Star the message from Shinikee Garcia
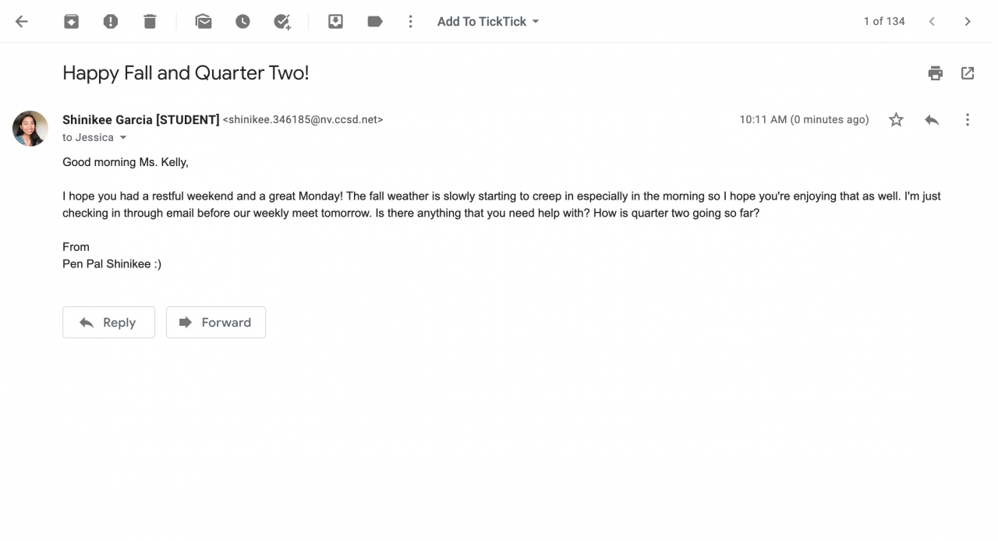The width and height of the screenshot is (998, 541). pyautogui.click(x=897, y=120)
